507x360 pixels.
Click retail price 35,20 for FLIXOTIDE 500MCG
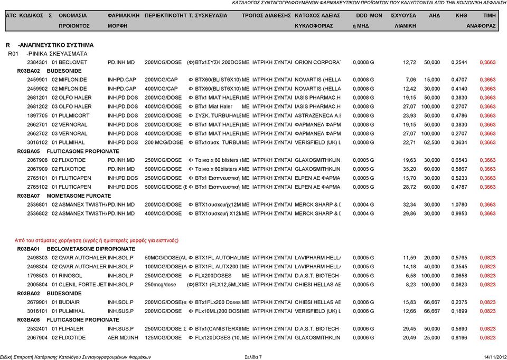pos(409,169)
